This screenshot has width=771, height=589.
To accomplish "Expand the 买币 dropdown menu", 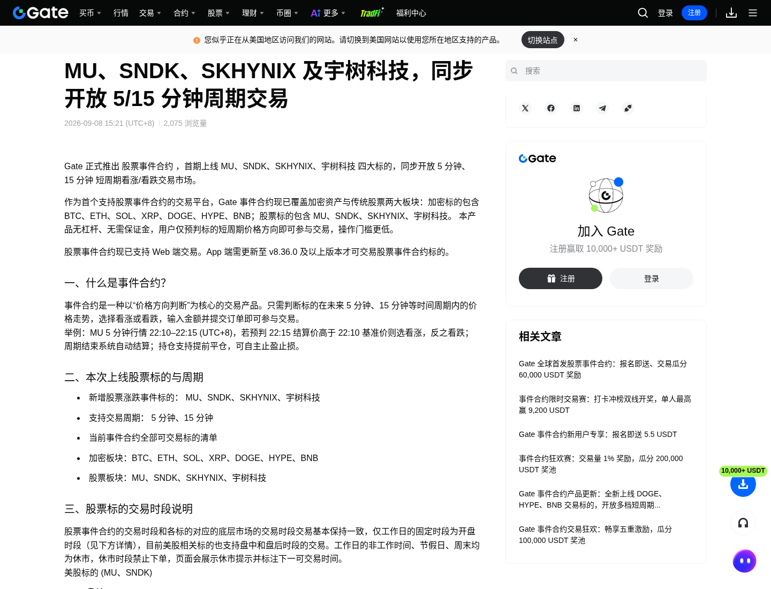I will 90,13.
